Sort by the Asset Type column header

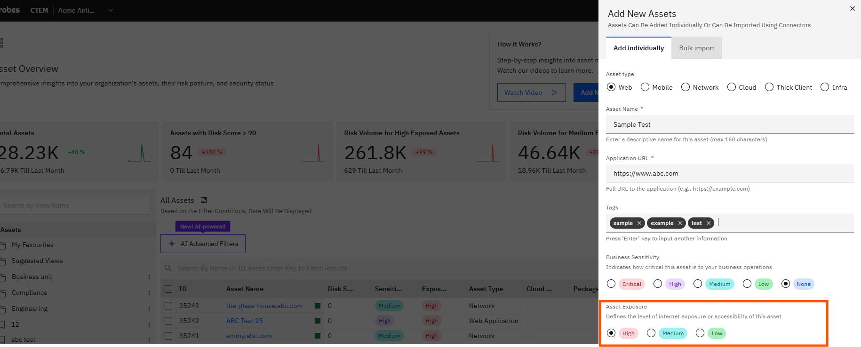click(486, 289)
